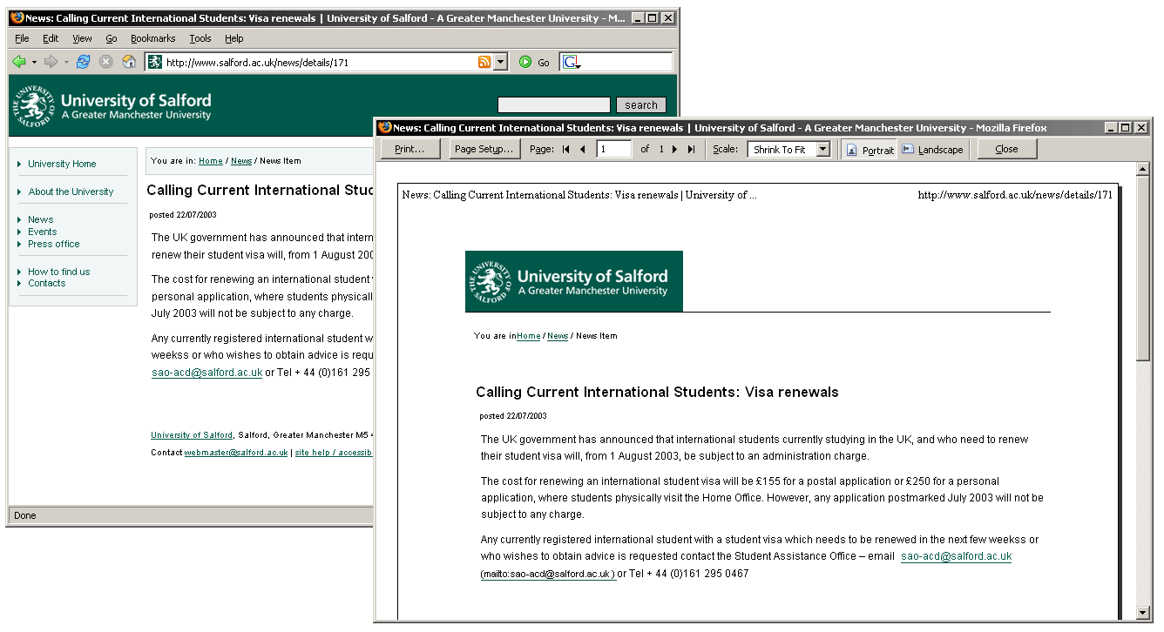
Task: Click University of Salford footer link
Action: click(192, 435)
